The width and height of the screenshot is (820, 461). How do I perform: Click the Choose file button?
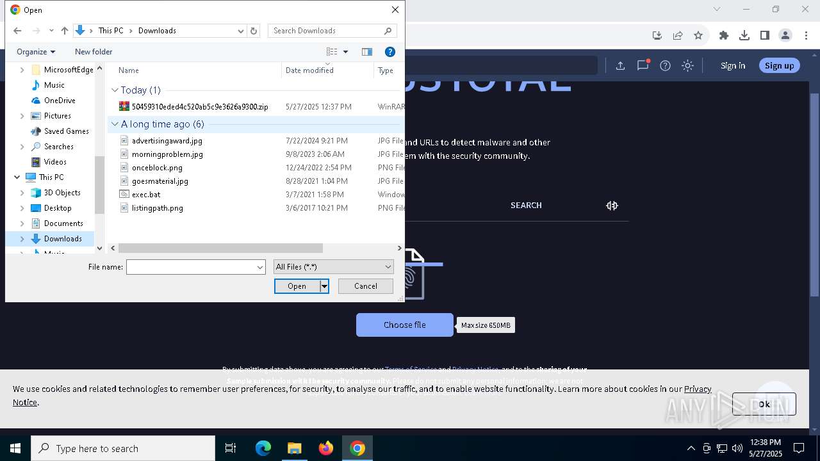(x=405, y=325)
